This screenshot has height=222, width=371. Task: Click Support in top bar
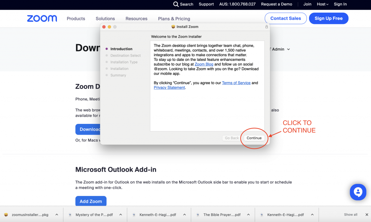pyautogui.click(x=206, y=4)
